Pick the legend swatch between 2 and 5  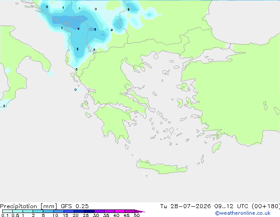tap(38, 211)
